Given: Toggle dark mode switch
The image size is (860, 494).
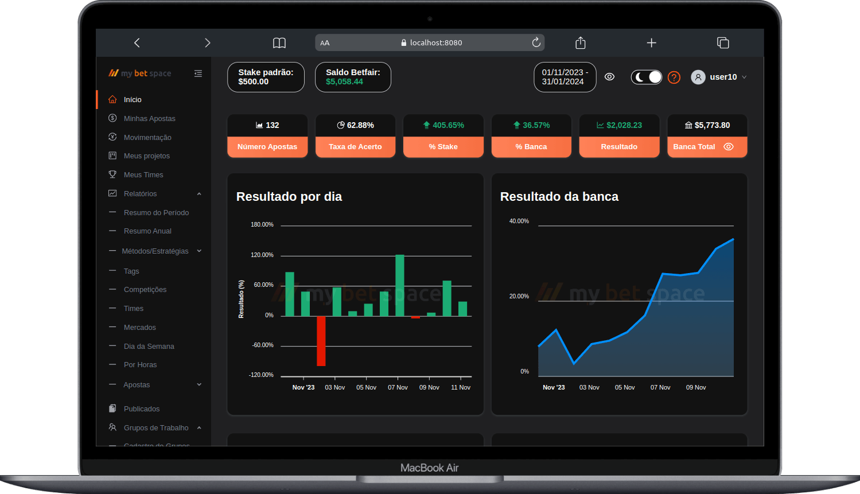Looking at the screenshot, I should tap(647, 77).
